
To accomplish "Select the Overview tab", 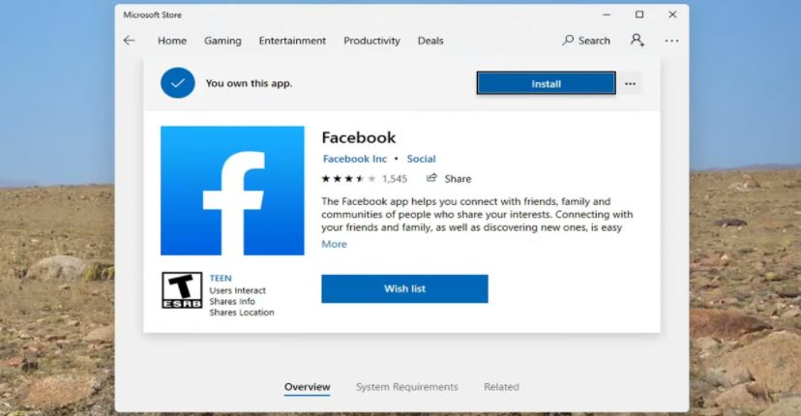I will 307,387.
